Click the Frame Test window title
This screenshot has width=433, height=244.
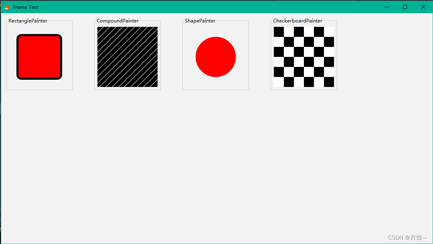pos(26,7)
